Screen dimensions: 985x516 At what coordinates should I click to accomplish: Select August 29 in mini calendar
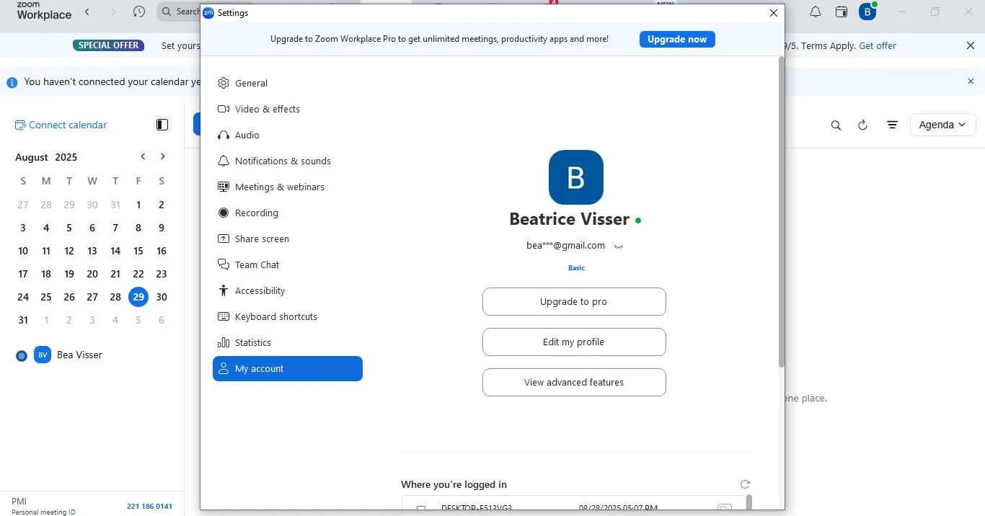click(x=138, y=297)
